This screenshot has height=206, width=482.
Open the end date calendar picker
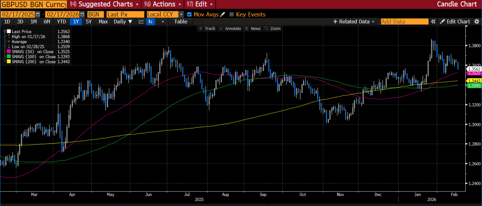point(82,15)
